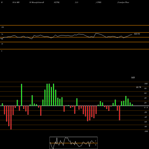Click the RSI axis label 30
Screen dimensions: 149x149
(x=2, y=44)
